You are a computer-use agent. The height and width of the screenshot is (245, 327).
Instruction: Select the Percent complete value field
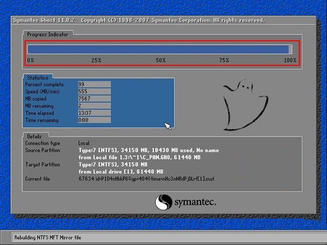pyautogui.click(x=95, y=84)
